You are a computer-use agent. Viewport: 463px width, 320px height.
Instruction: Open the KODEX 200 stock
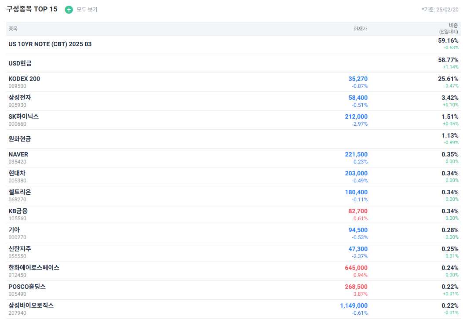(x=24, y=79)
